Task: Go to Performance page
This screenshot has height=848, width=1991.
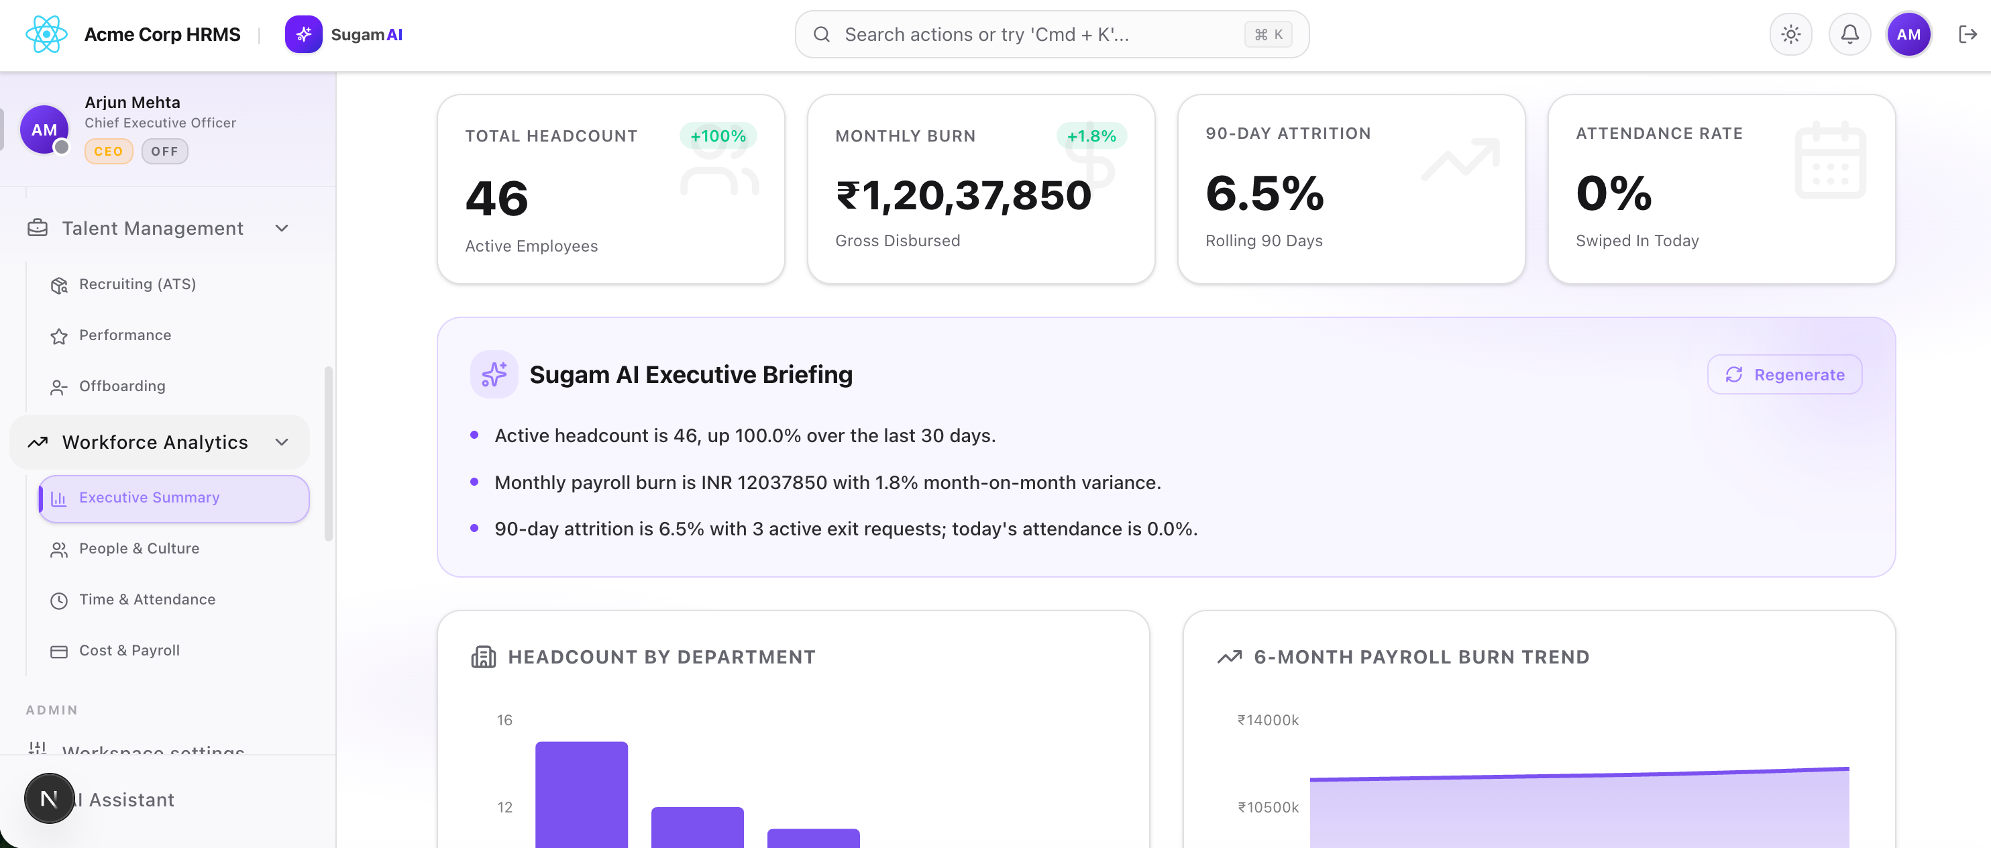Action: point(173,335)
